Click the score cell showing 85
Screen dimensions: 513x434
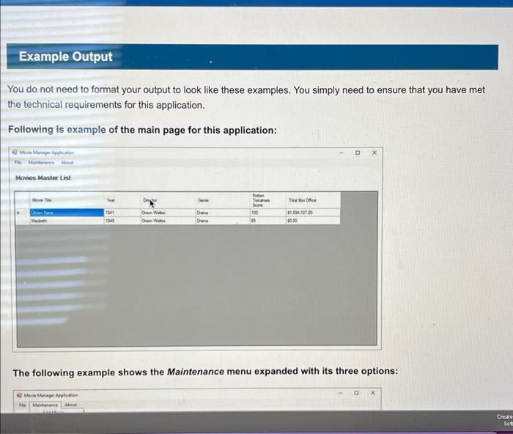click(268, 221)
